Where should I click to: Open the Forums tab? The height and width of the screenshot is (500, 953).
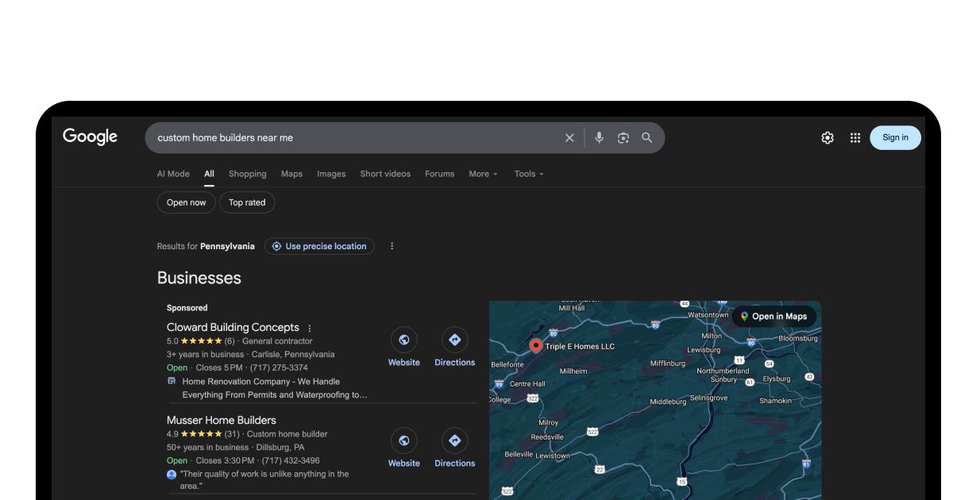(x=439, y=174)
